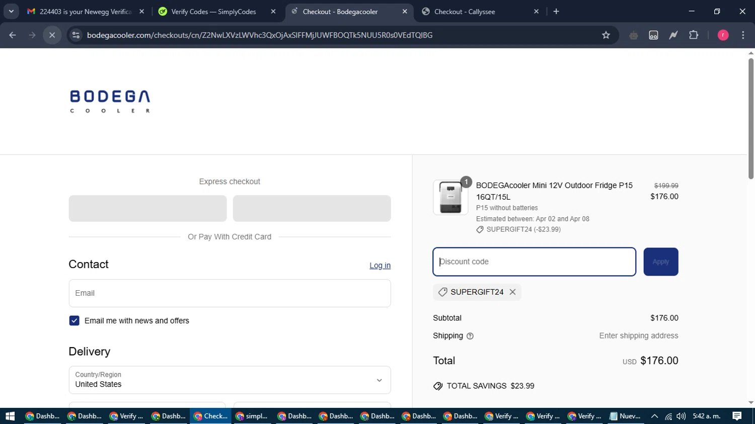Click the crossed-out $199.99 price
This screenshot has width=755, height=424.
(666, 186)
